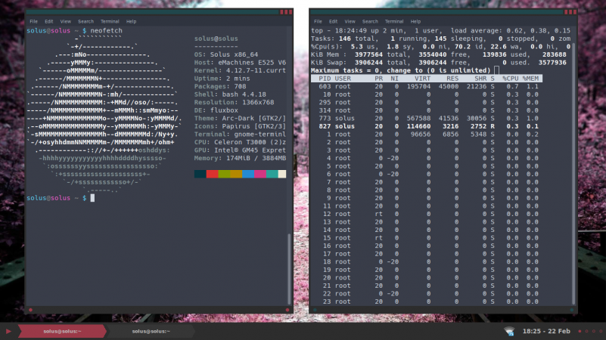Open View menu in top terminal window
This screenshot has height=340, width=606.
350,22
